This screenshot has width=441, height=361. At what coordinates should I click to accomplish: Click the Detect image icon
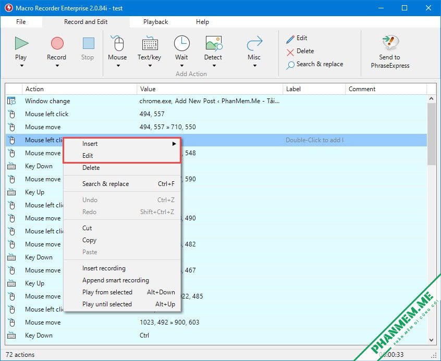[x=214, y=43]
